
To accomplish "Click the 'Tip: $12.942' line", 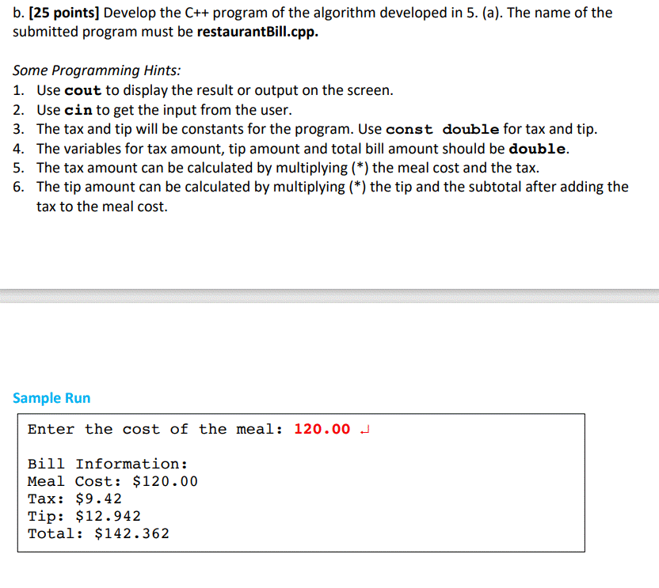I will (84, 516).
